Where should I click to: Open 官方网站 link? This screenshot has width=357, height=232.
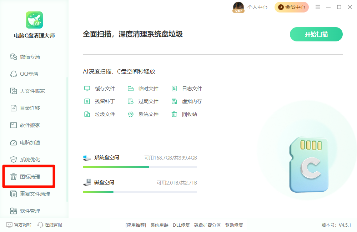pos(22,225)
